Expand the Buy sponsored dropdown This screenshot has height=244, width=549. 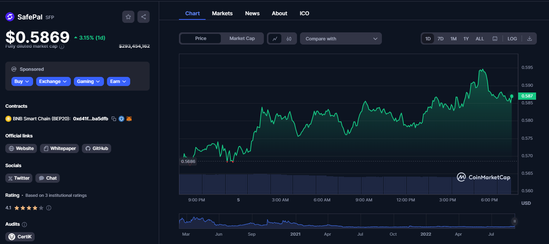click(22, 81)
